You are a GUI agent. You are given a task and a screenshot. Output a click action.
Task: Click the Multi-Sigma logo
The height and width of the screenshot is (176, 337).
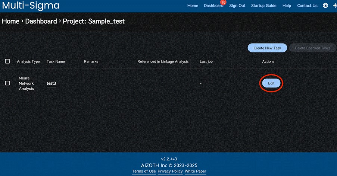click(31, 6)
